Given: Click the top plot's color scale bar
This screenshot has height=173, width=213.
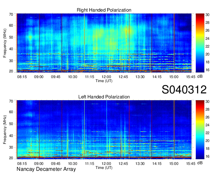Looking at the screenshot, I should click(200, 43).
